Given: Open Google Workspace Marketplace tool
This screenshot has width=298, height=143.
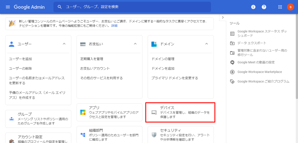Looking at the screenshot, I should point(260,72).
